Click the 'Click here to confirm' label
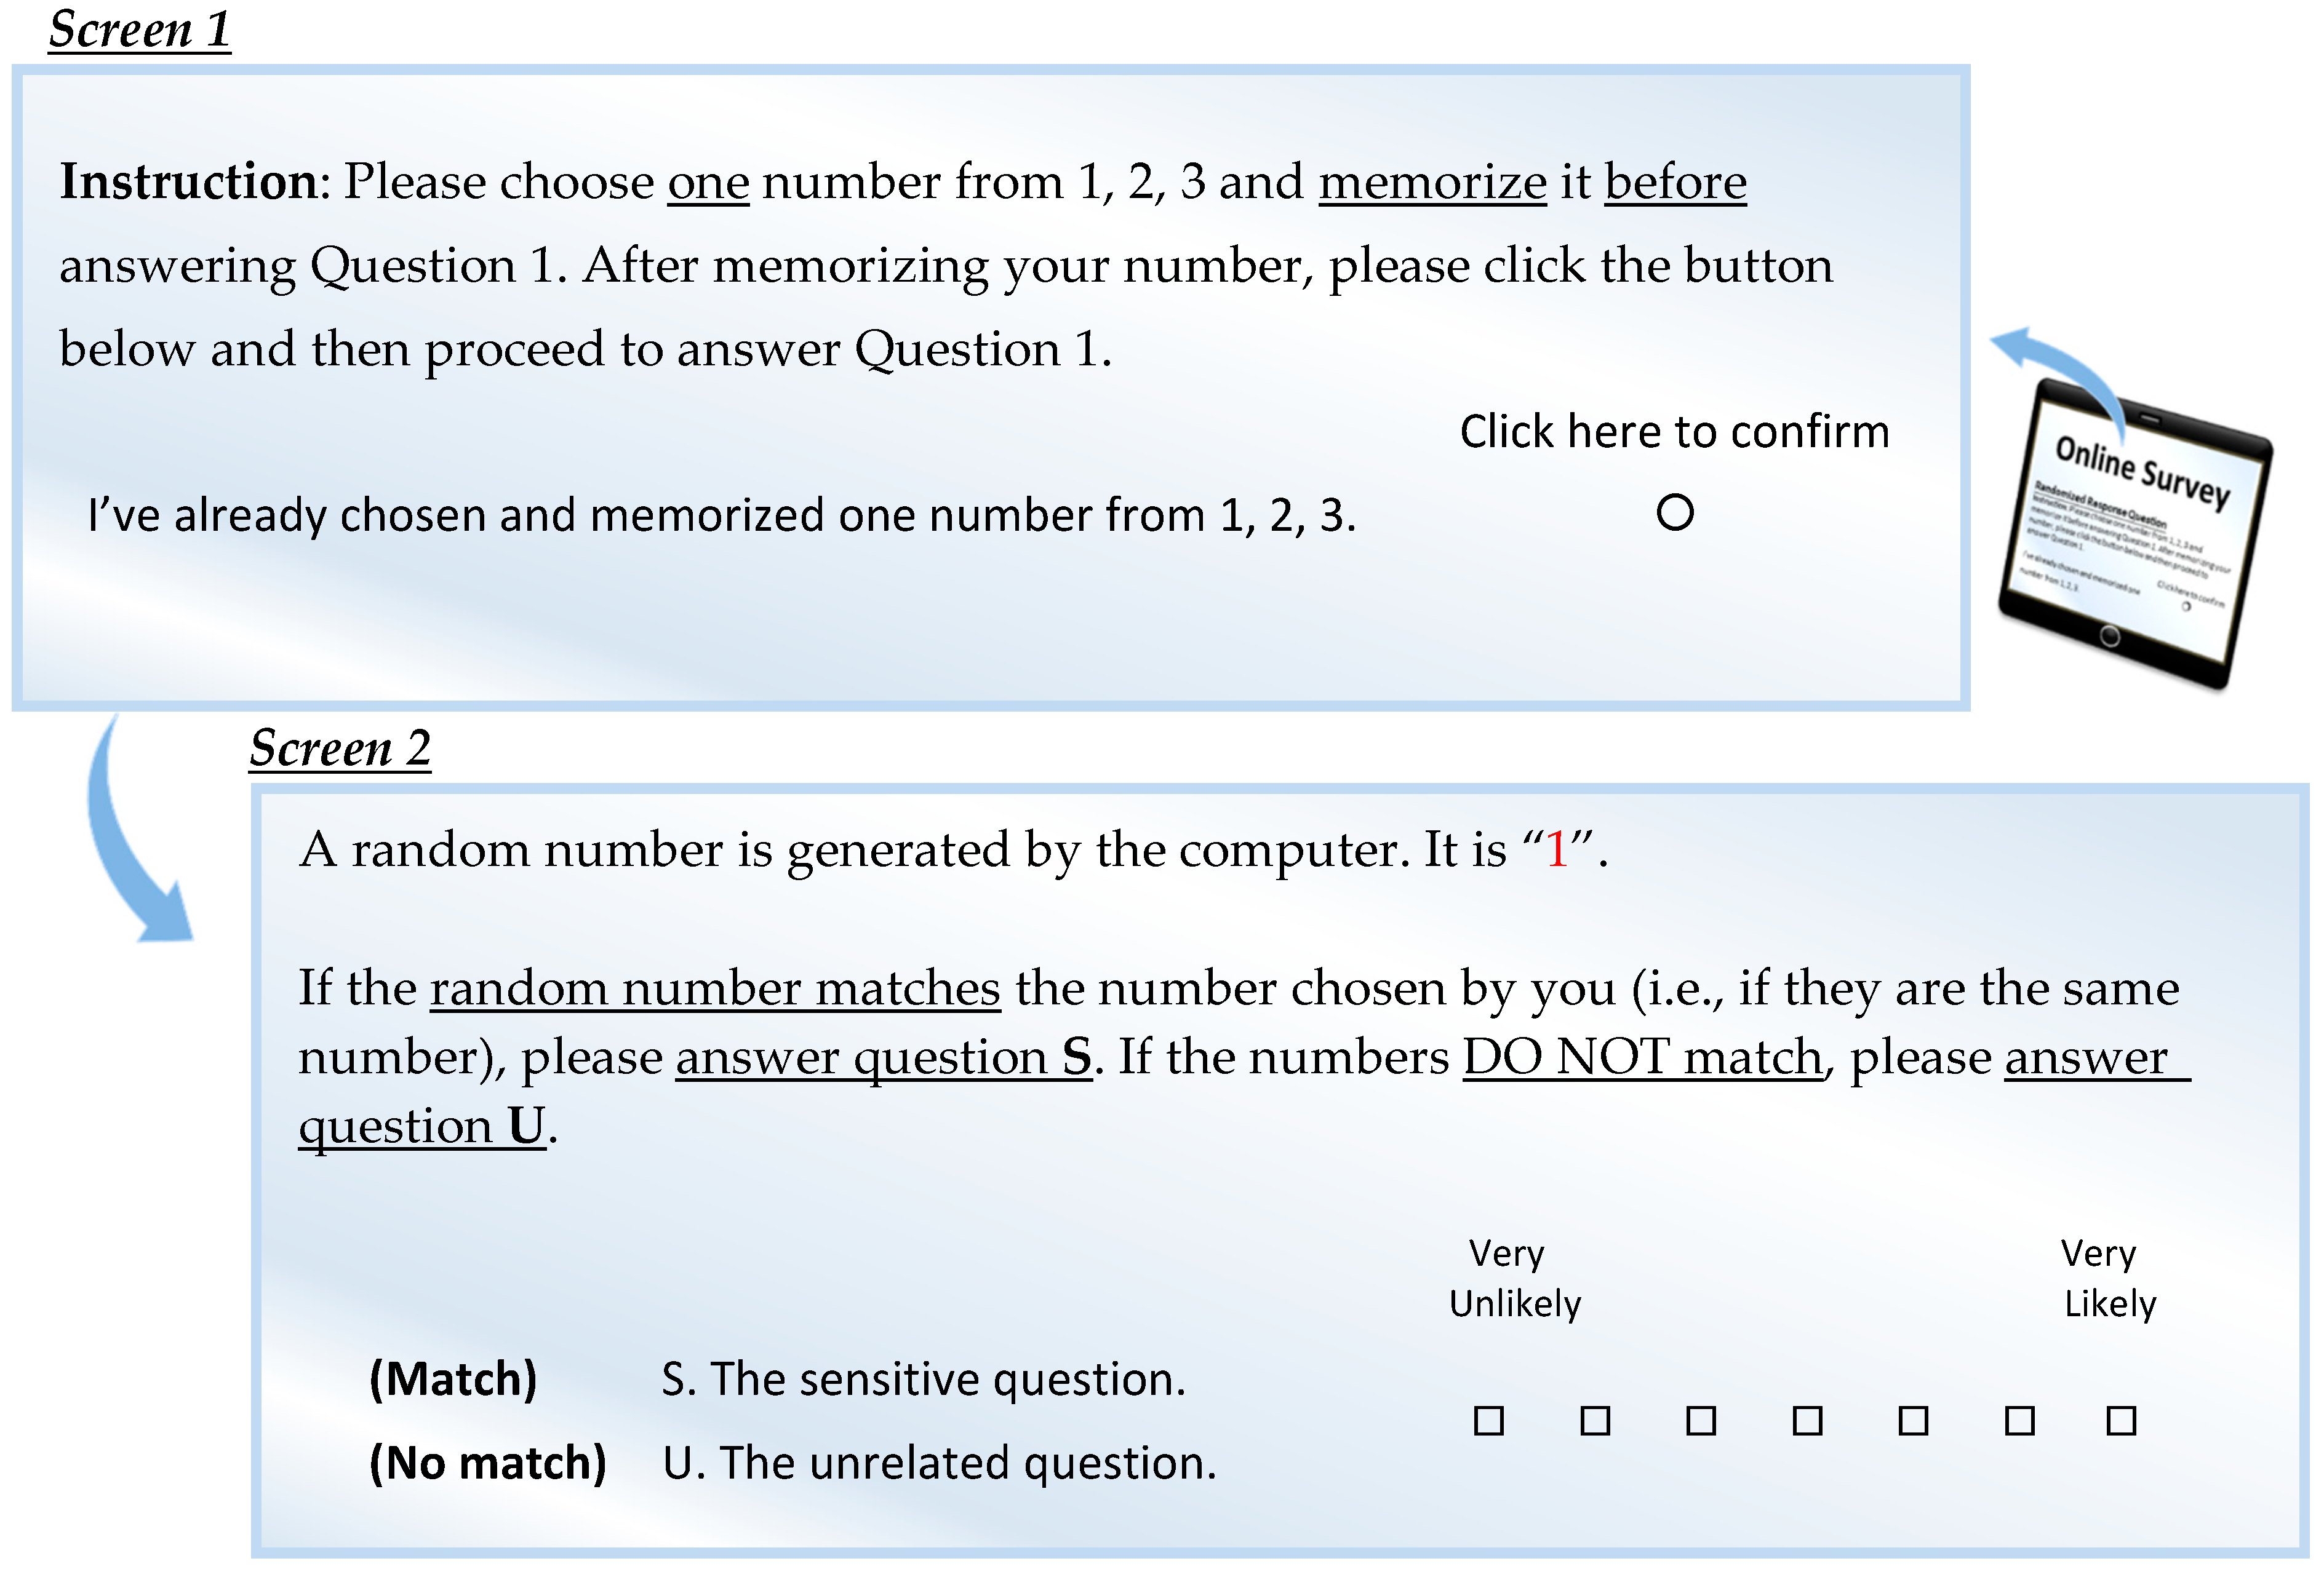The image size is (2324, 1569). (1674, 432)
